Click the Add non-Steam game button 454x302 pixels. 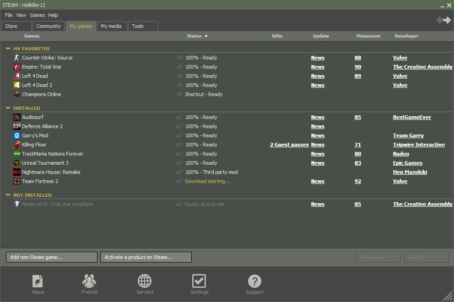pyautogui.click(x=52, y=257)
